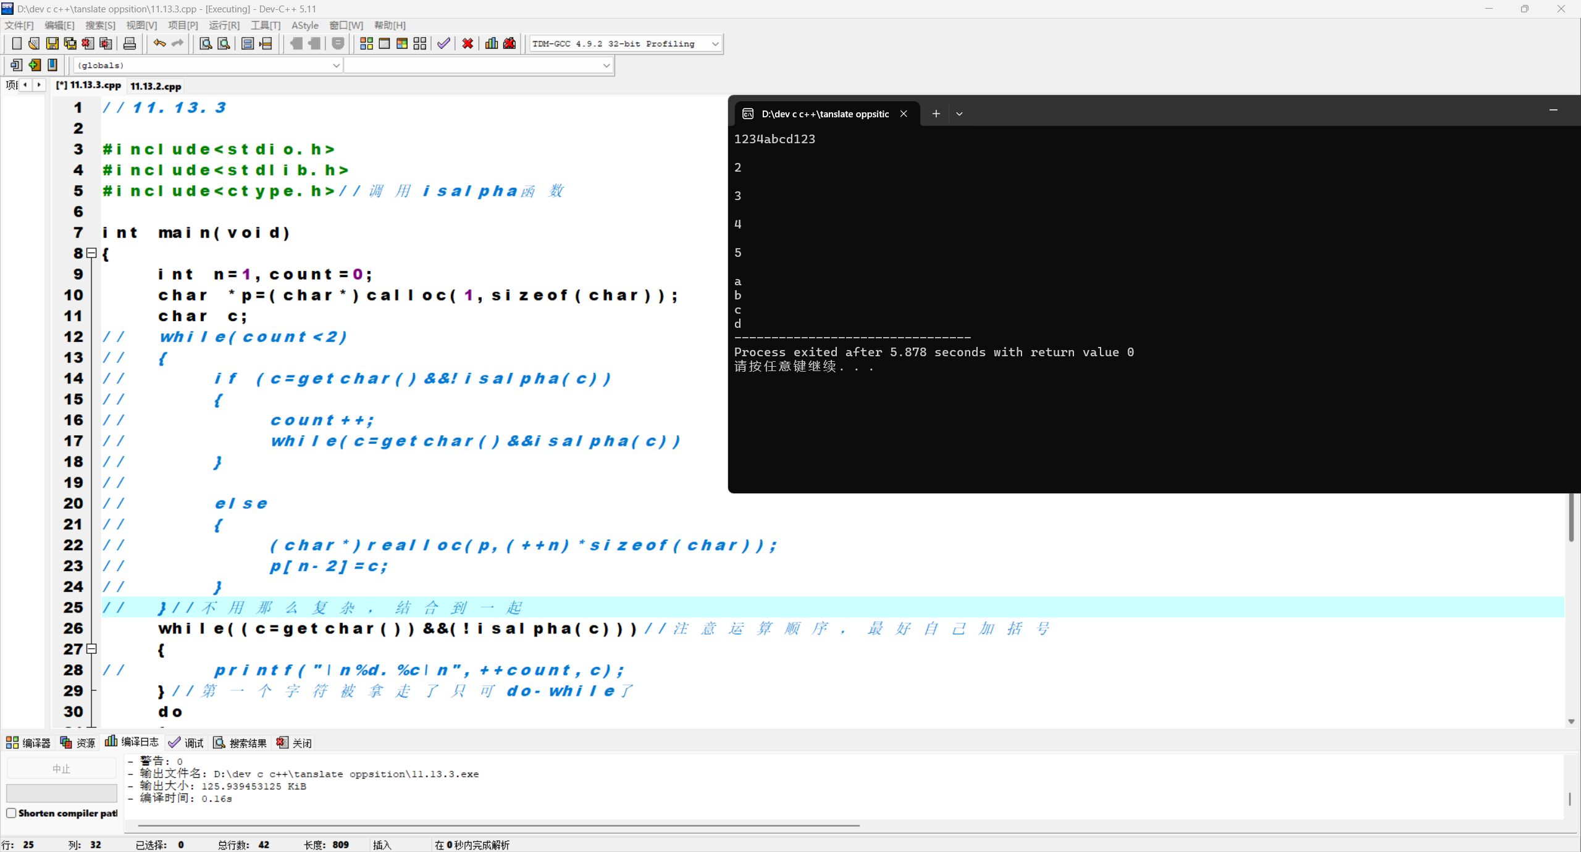Switch to the 11.13.2.cpp tab
Screen dimensions: 1581x852
coord(156,86)
